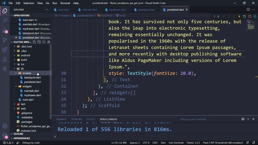
Task: Open the Flutter sidebar view icon
Action: tap(5, 69)
